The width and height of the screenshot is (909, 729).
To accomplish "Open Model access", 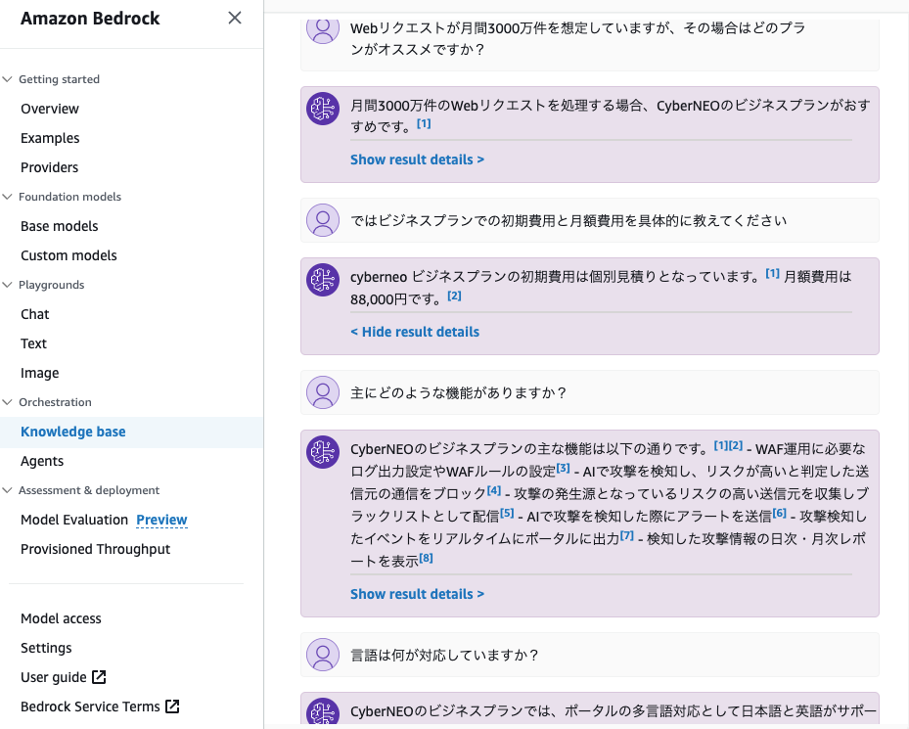I will (61, 618).
